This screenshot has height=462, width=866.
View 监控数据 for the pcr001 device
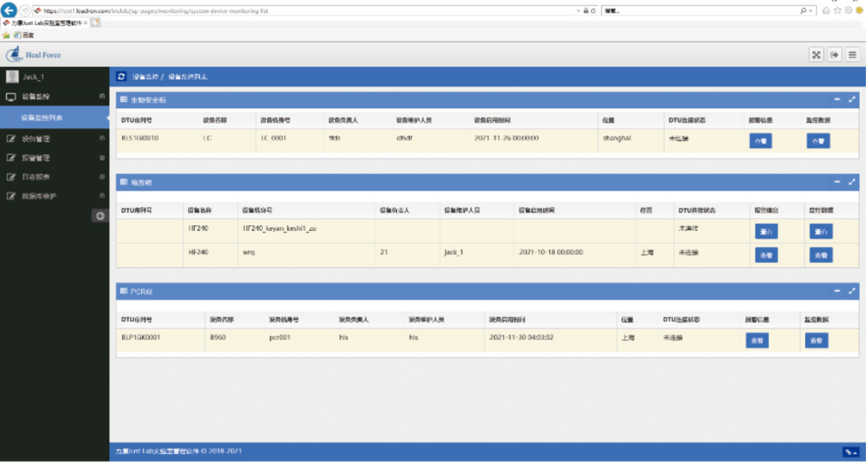coord(816,340)
